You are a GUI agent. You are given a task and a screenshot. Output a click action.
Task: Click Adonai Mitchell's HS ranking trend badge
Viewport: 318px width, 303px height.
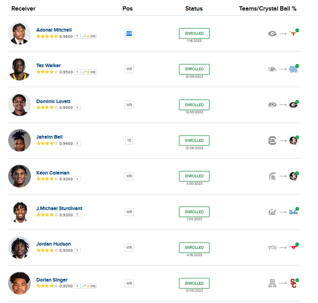(88, 36)
